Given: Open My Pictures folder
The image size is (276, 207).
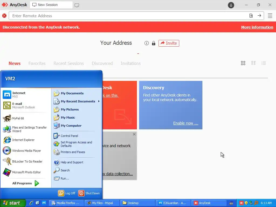Looking at the screenshot, I should coord(77,109).
